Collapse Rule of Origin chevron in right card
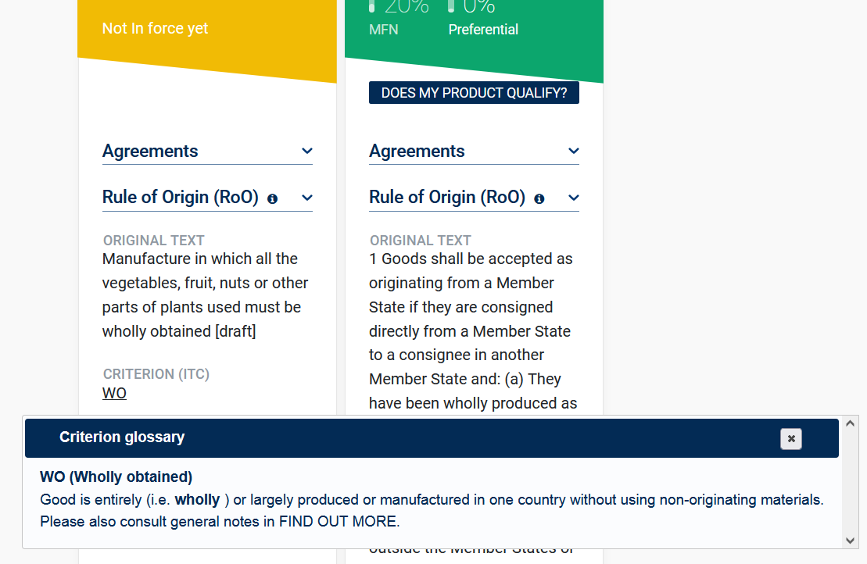867x564 pixels. [574, 198]
